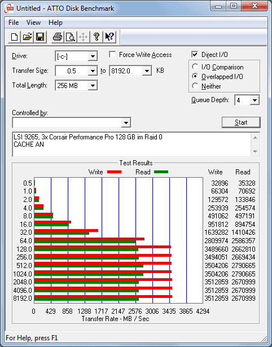Click write value 951812
272x347 pixels.
click(x=218, y=225)
